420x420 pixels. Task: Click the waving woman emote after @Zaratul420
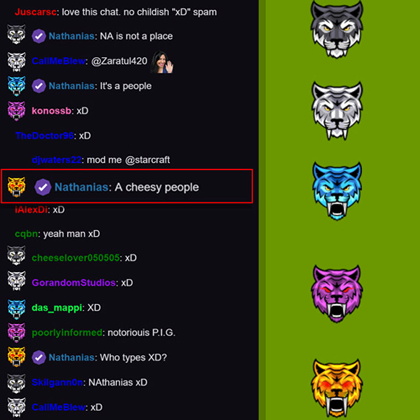click(x=162, y=62)
